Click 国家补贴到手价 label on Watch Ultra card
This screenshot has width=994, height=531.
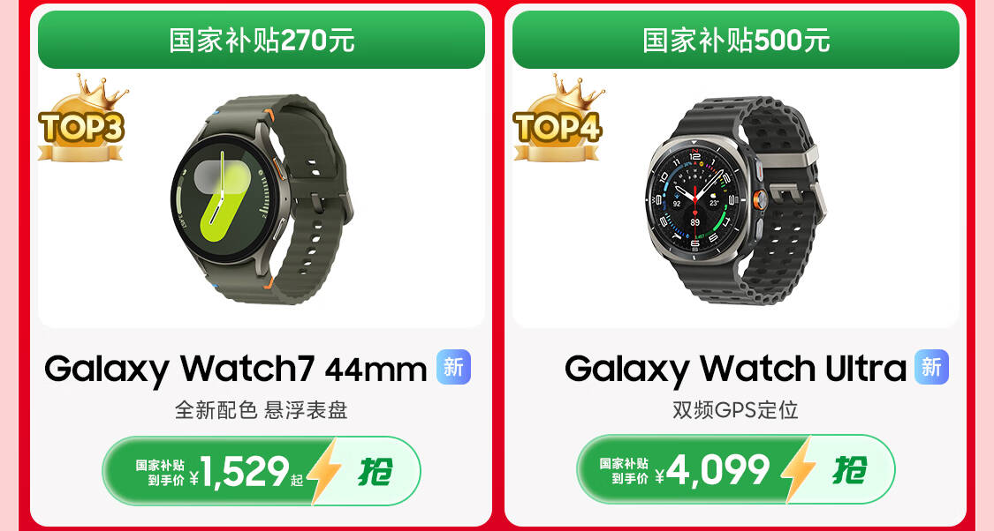click(625, 471)
